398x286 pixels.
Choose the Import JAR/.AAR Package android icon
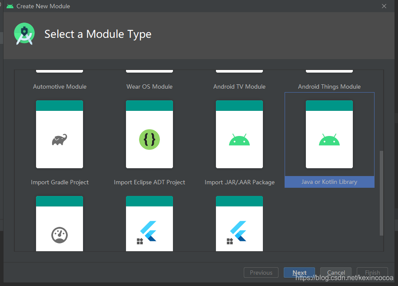tap(239, 140)
